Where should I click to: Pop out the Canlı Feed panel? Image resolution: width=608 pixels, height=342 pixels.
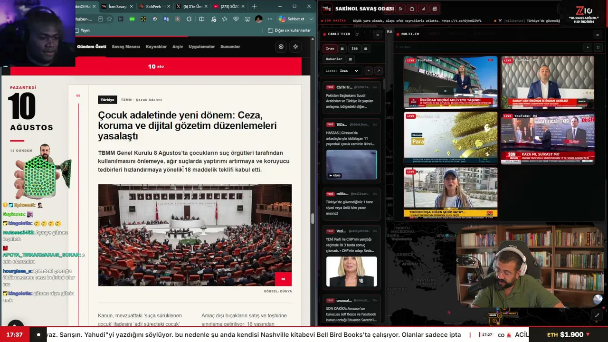(357, 34)
